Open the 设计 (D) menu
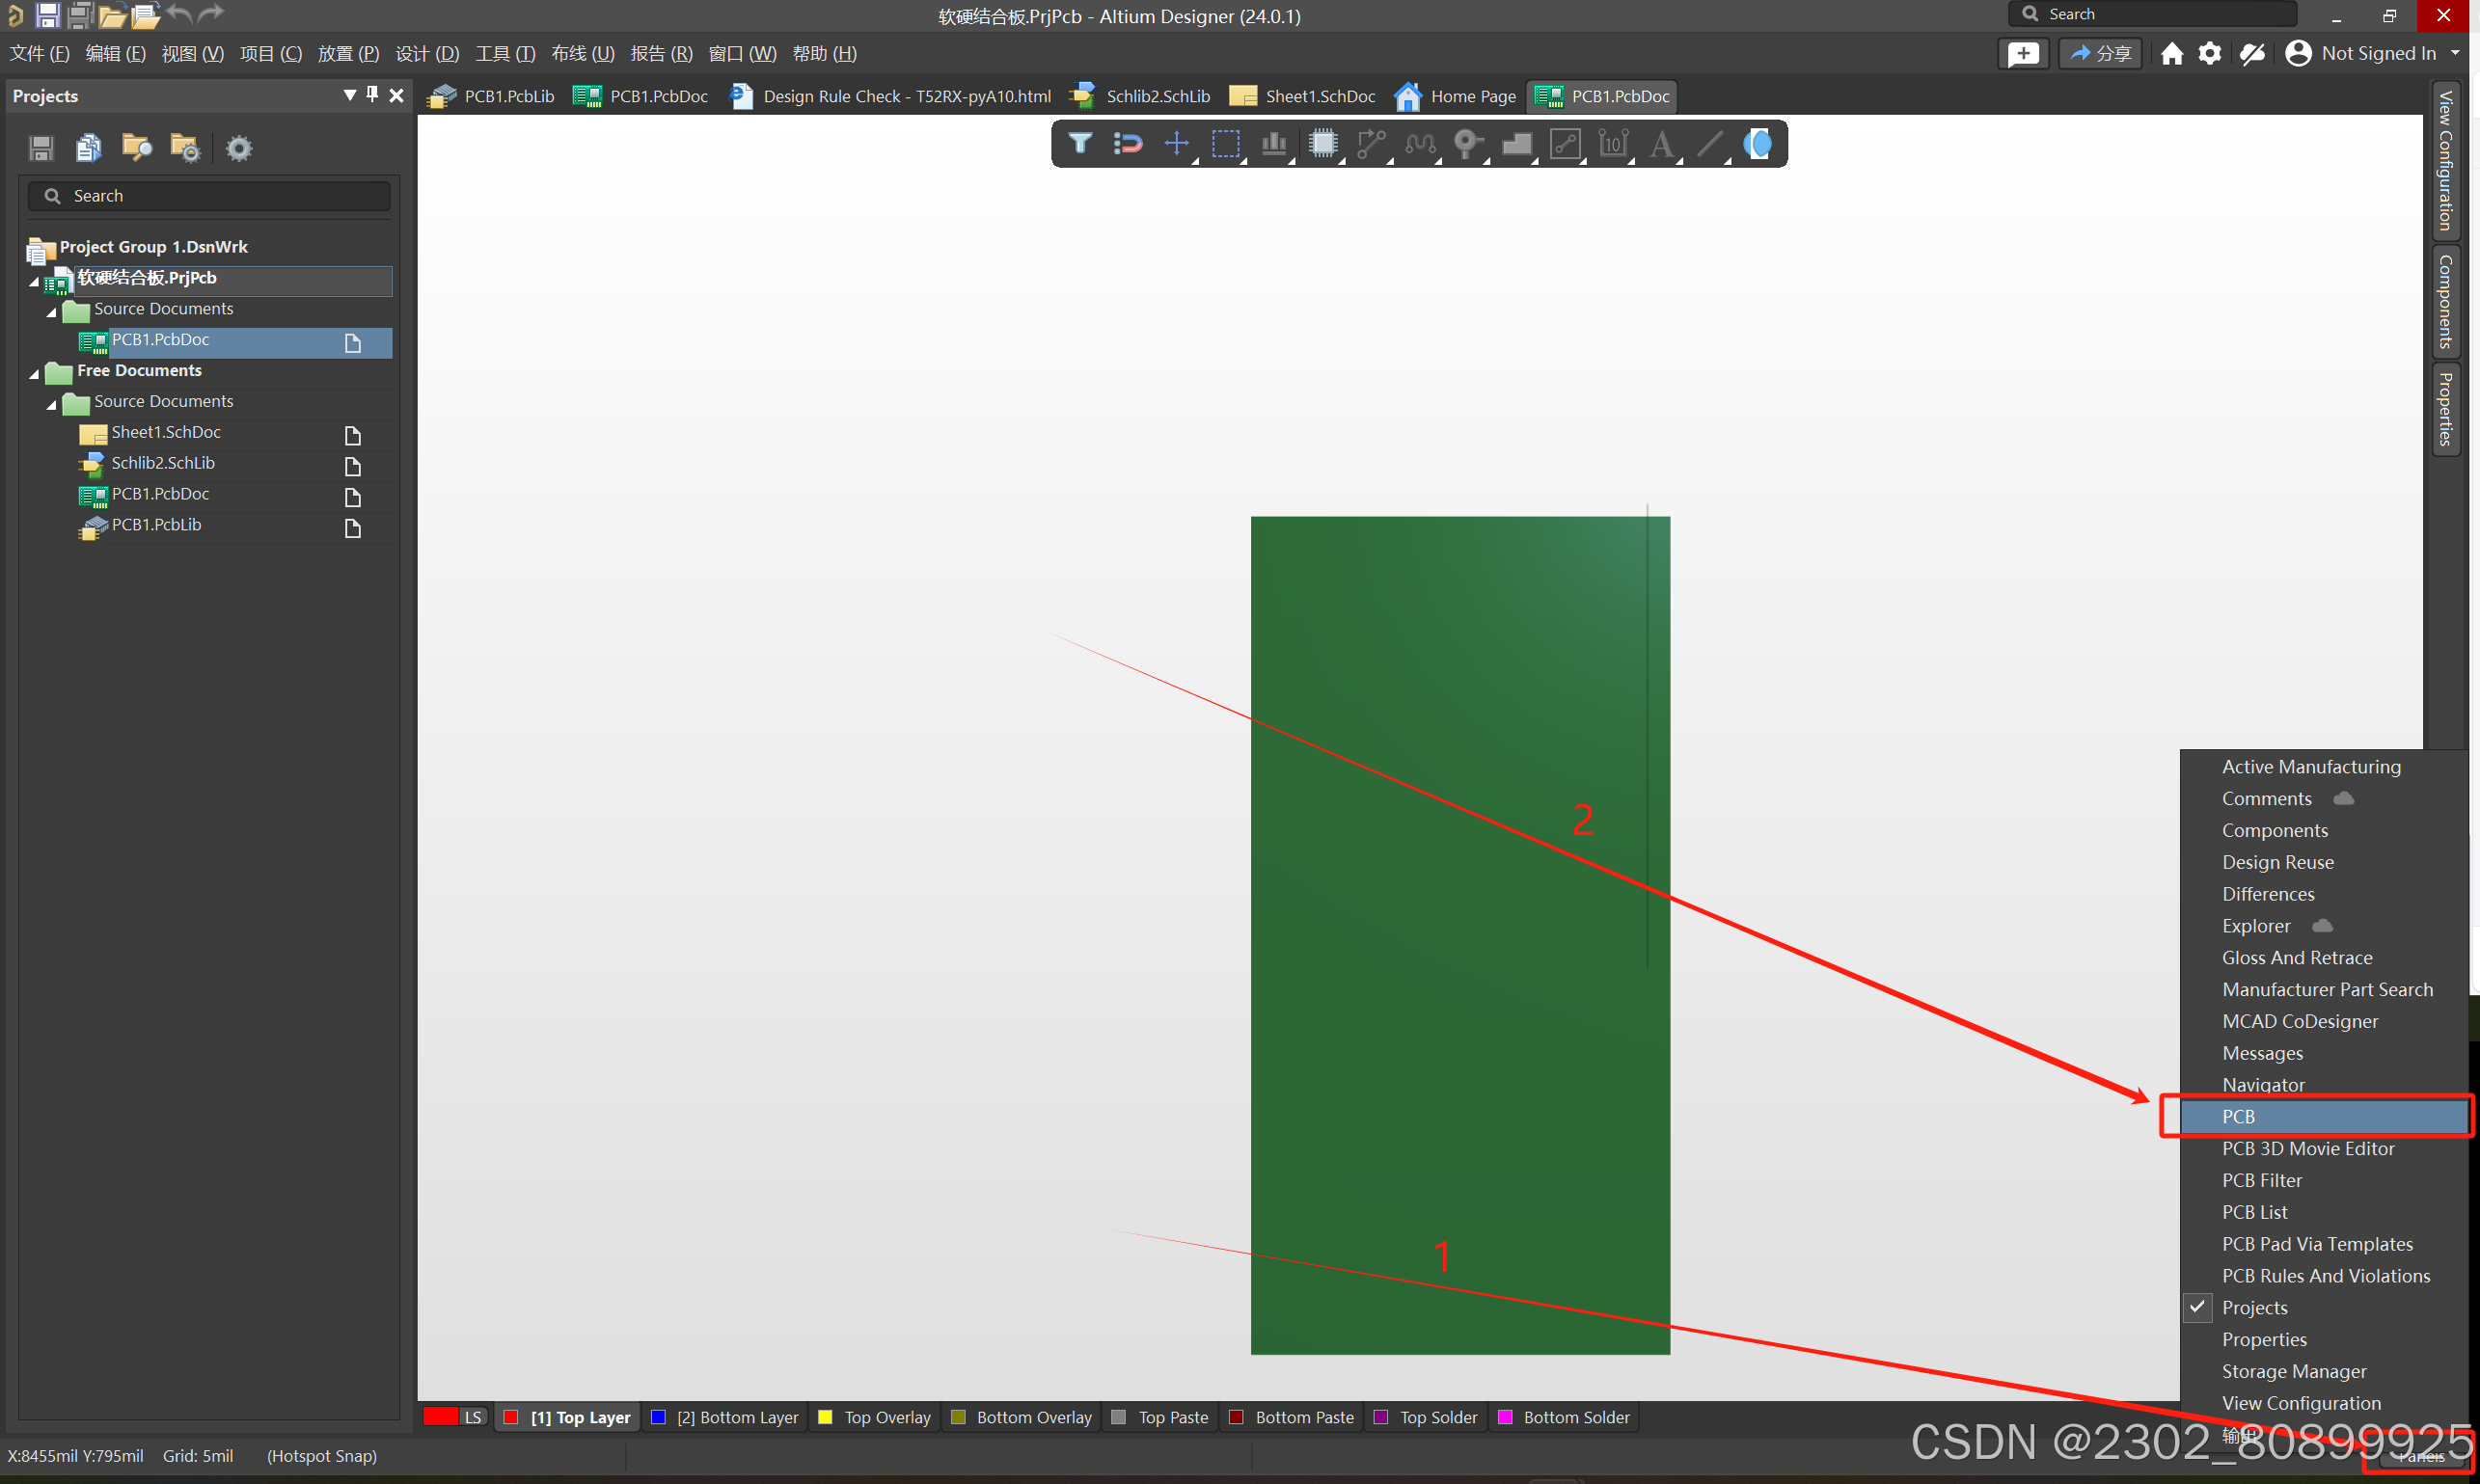The image size is (2480, 1484). (x=427, y=54)
